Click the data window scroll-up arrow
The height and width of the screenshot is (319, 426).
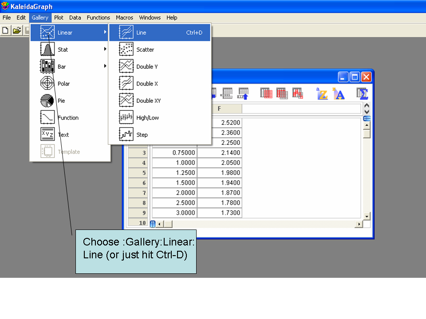coord(367,125)
